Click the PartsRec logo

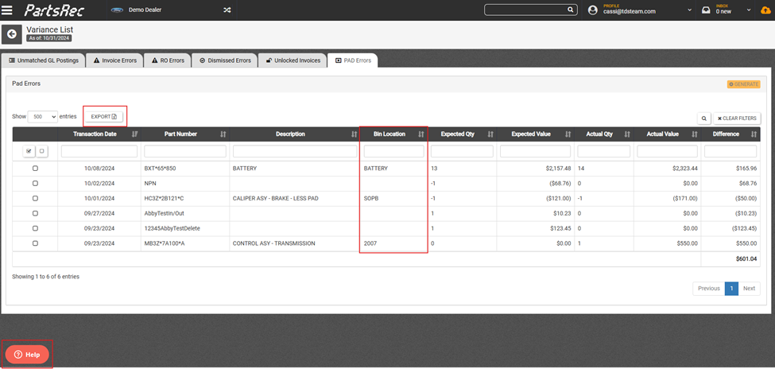coord(54,10)
